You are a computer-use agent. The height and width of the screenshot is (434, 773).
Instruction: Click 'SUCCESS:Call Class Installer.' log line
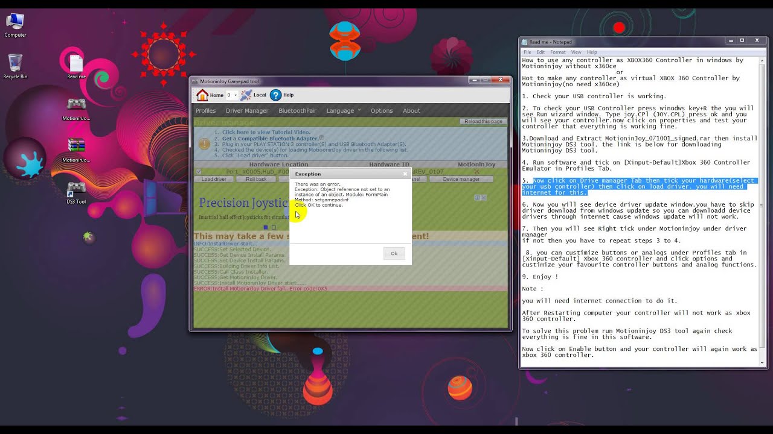(231, 272)
